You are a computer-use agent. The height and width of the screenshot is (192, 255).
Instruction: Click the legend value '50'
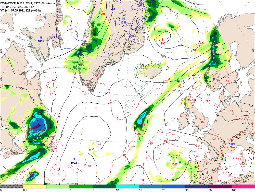(210, 190)
